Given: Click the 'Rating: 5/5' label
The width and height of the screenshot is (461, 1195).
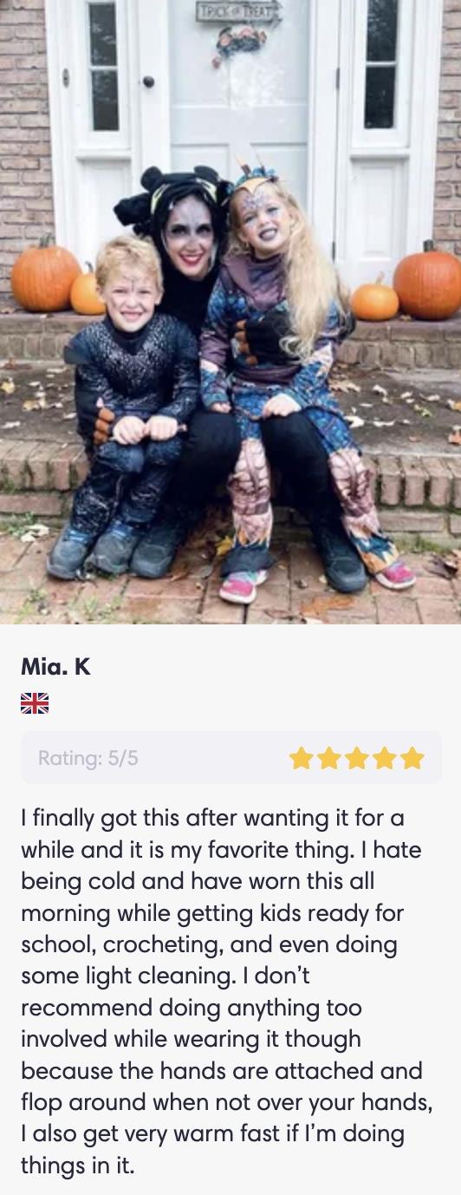Looking at the screenshot, I should click(88, 759).
